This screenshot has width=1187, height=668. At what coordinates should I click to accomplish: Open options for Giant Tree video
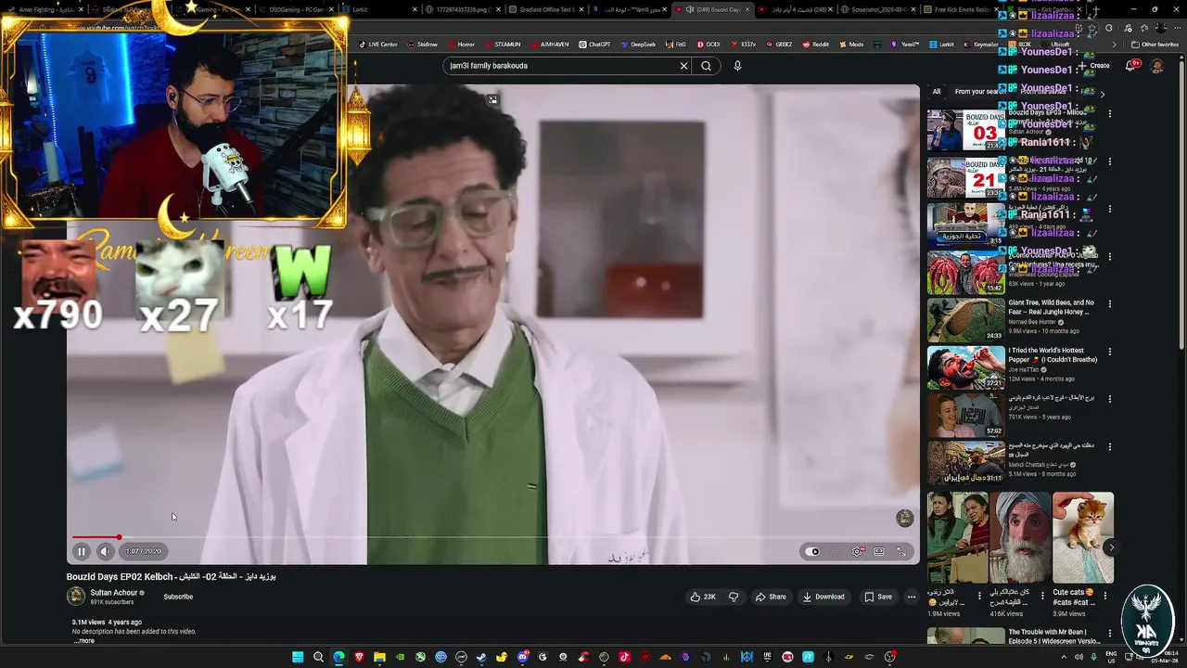(1109, 304)
